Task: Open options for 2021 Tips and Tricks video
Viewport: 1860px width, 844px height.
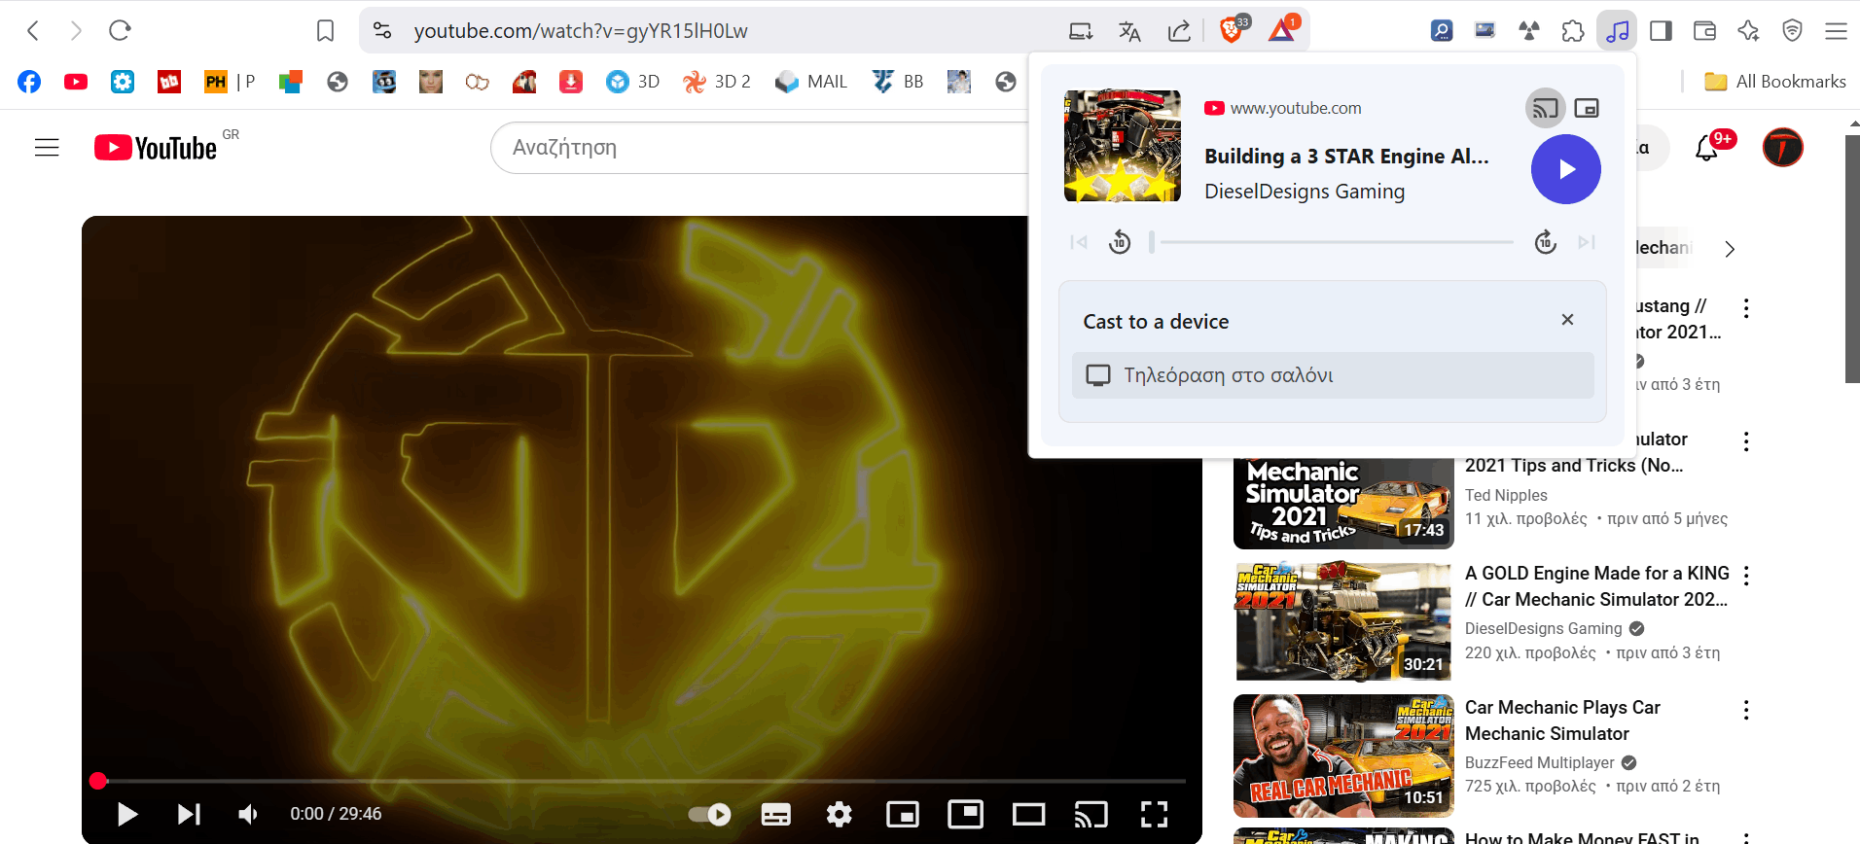Action: pyautogui.click(x=1746, y=441)
